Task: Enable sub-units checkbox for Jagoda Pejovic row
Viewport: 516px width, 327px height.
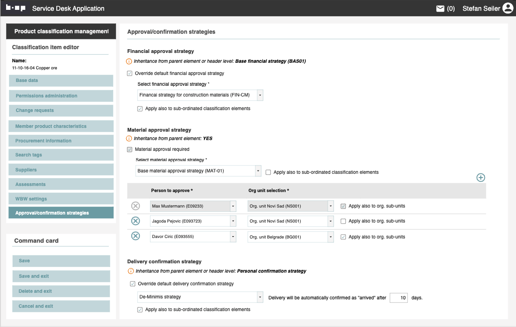Action: click(x=343, y=221)
